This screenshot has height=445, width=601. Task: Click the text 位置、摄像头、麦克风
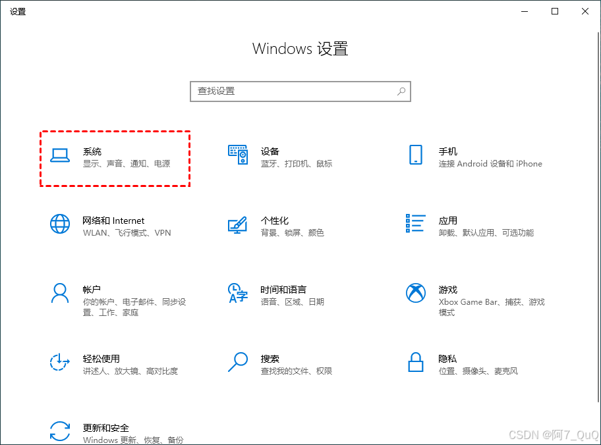[x=478, y=371]
